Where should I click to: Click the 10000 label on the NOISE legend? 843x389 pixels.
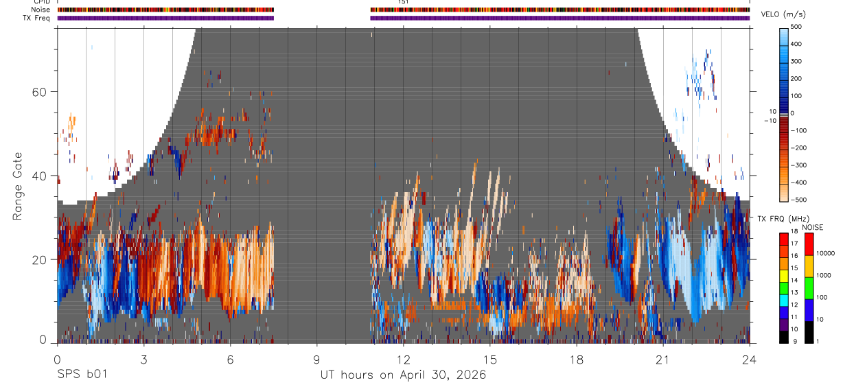click(824, 253)
